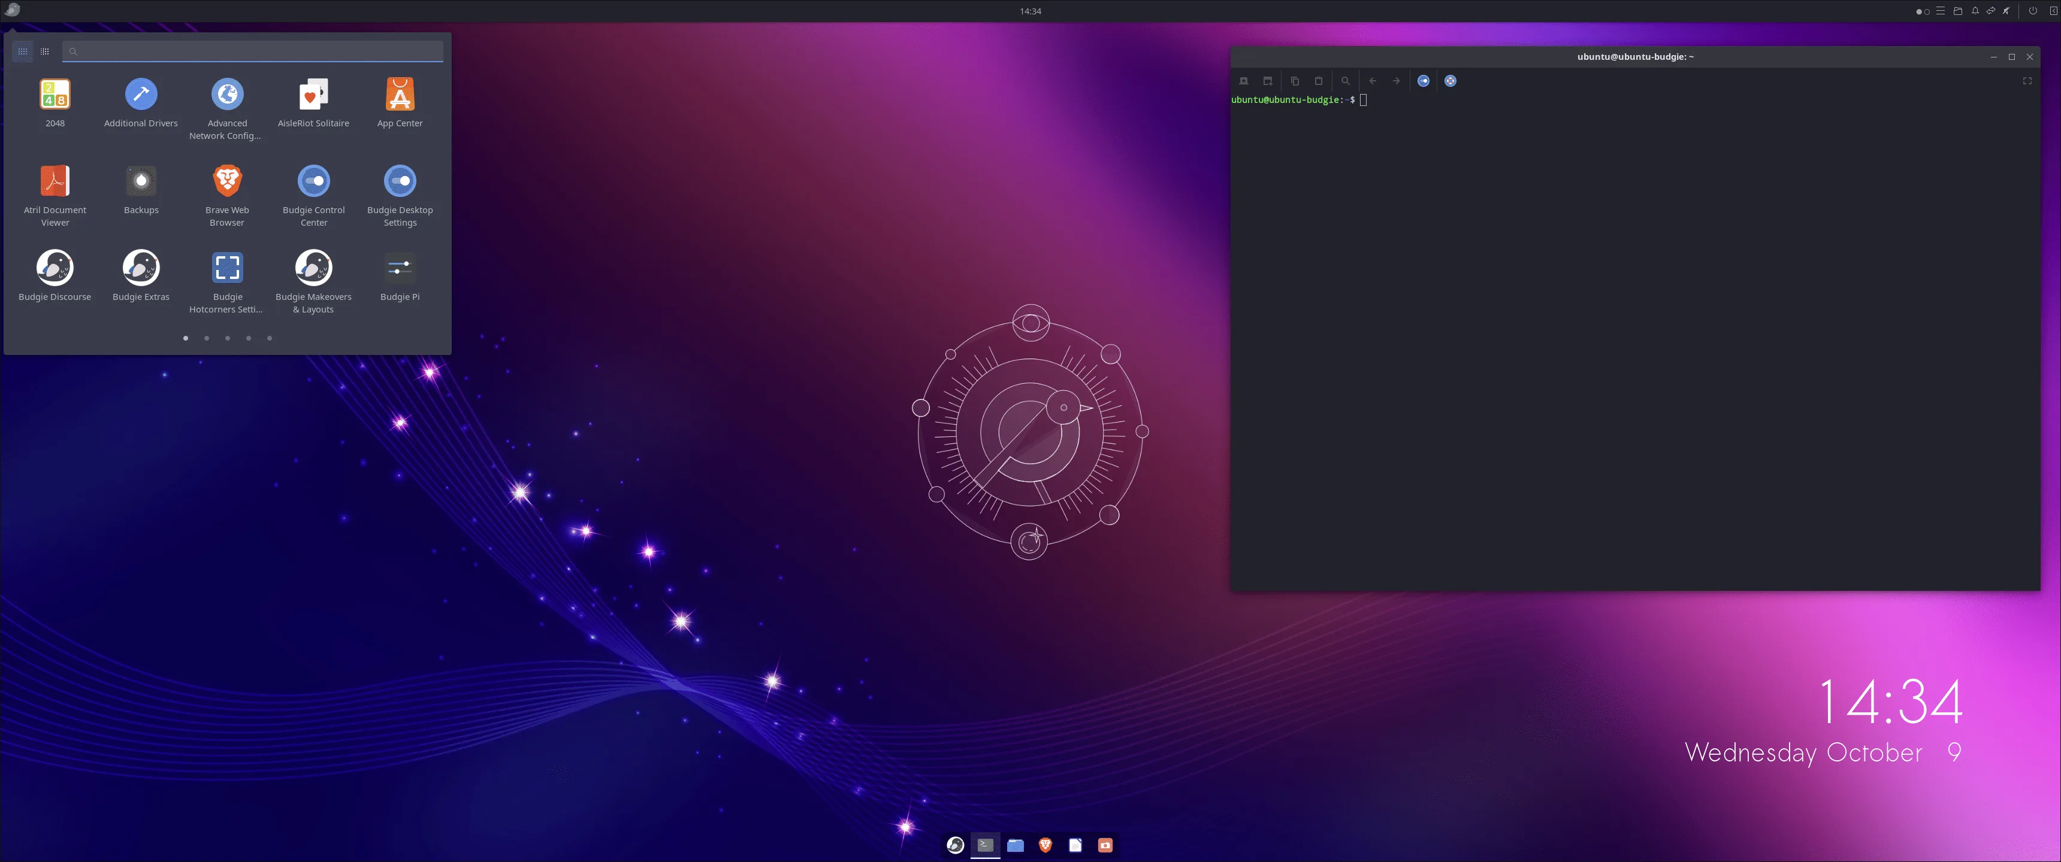The height and width of the screenshot is (862, 2061).
Task: Launch Atril Document Viewer
Action: point(55,180)
